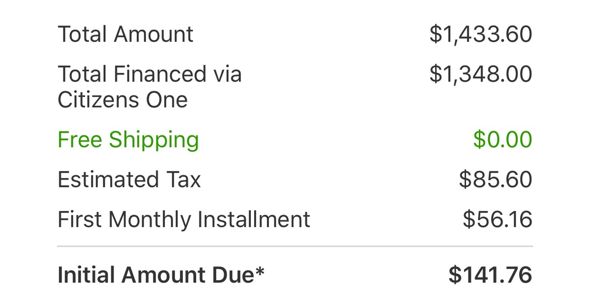Tap the word Installment in the fifth row
This screenshot has width=590, height=295.
[x=254, y=219]
